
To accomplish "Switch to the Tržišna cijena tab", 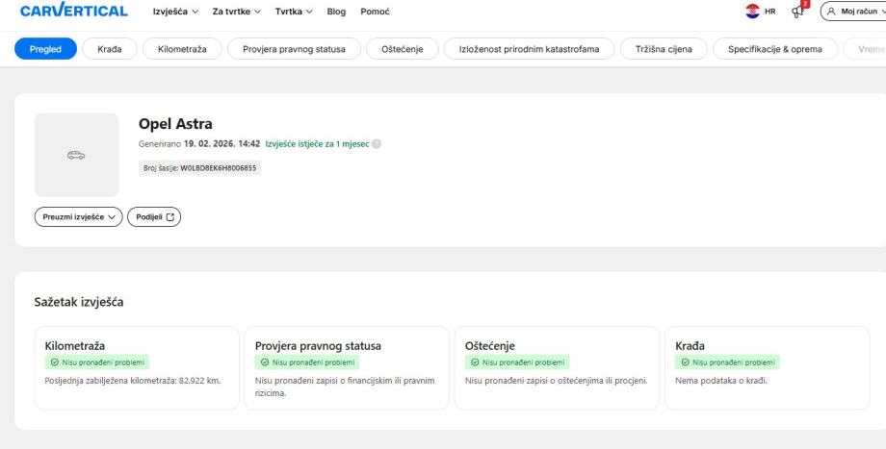I will tap(664, 49).
